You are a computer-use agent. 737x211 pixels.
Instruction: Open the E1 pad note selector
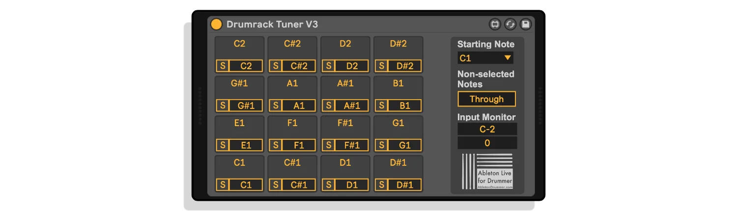(x=246, y=145)
